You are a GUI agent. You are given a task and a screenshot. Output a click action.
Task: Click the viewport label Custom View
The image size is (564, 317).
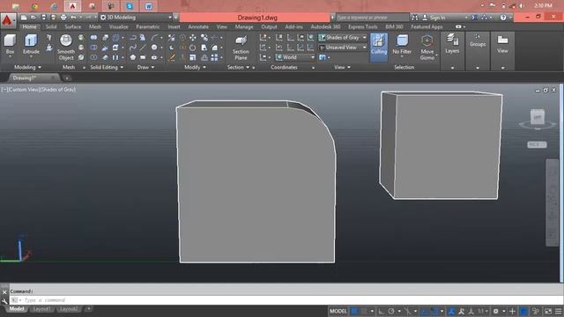click(x=24, y=90)
